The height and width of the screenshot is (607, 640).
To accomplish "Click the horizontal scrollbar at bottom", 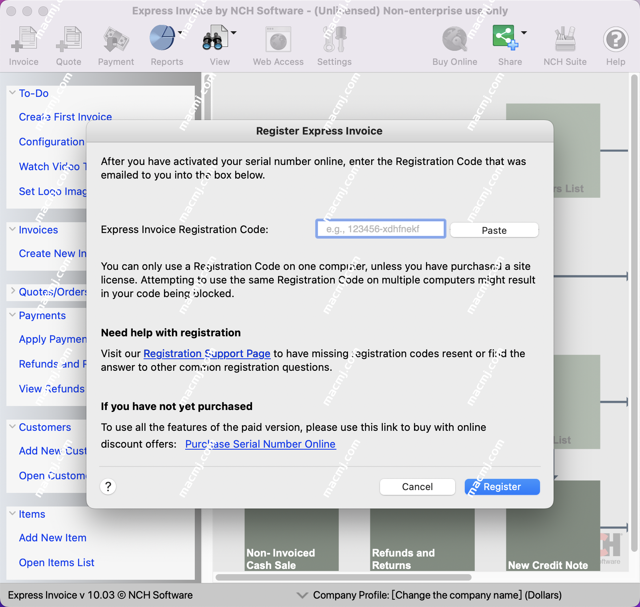I will tap(344, 577).
